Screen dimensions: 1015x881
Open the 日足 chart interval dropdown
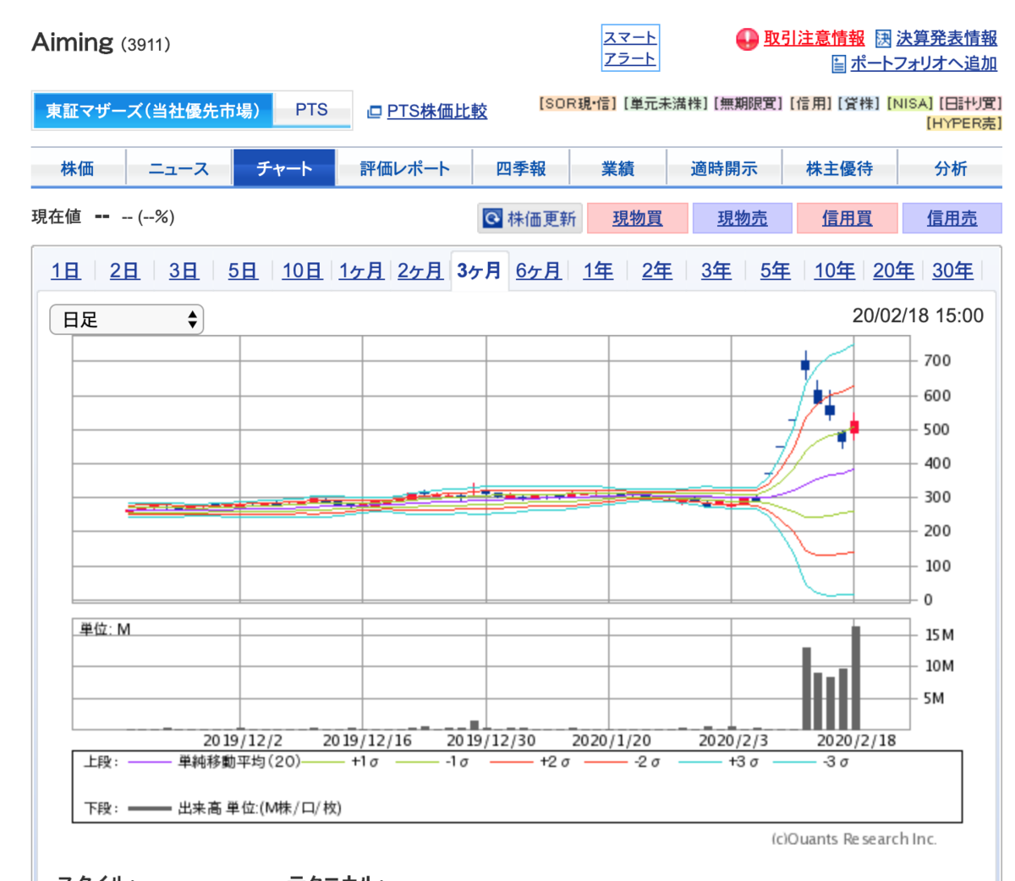[x=127, y=320]
